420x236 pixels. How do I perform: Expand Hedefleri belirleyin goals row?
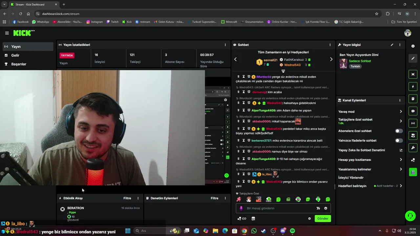pyautogui.click(x=370, y=186)
